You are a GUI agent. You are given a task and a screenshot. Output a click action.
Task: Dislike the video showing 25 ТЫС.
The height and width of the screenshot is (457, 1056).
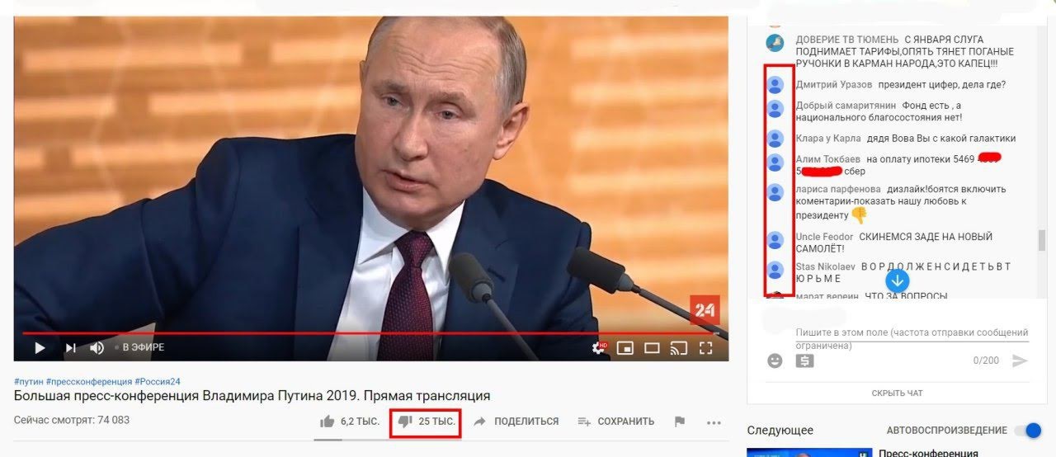pyautogui.click(x=426, y=422)
